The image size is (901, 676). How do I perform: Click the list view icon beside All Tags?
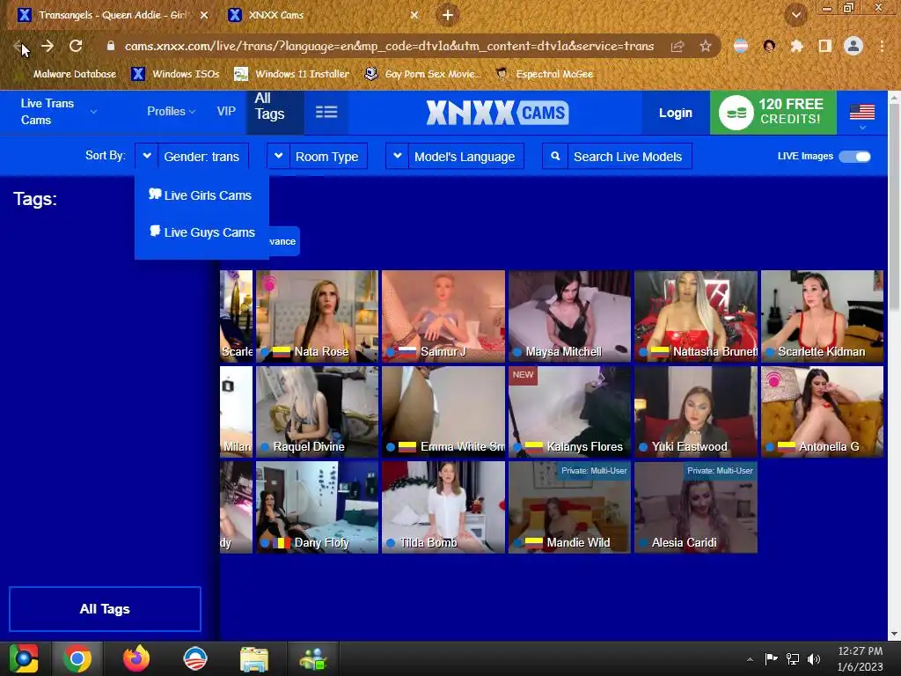click(x=326, y=112)
